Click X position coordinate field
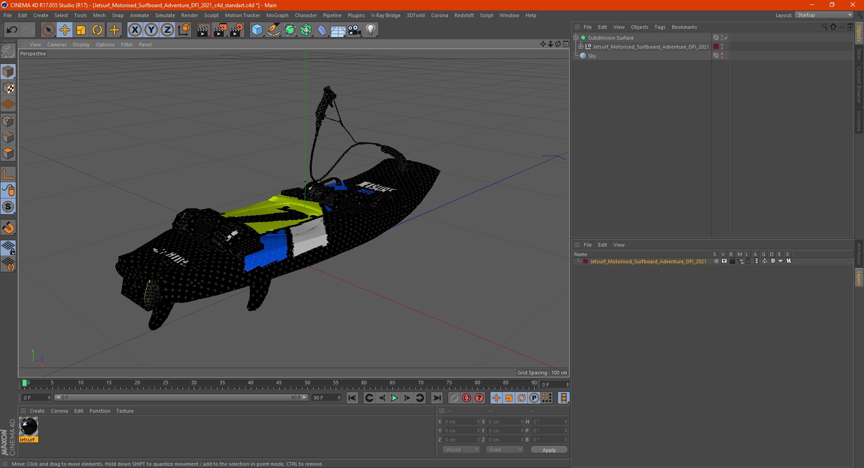864x468 pixels. 461,422
